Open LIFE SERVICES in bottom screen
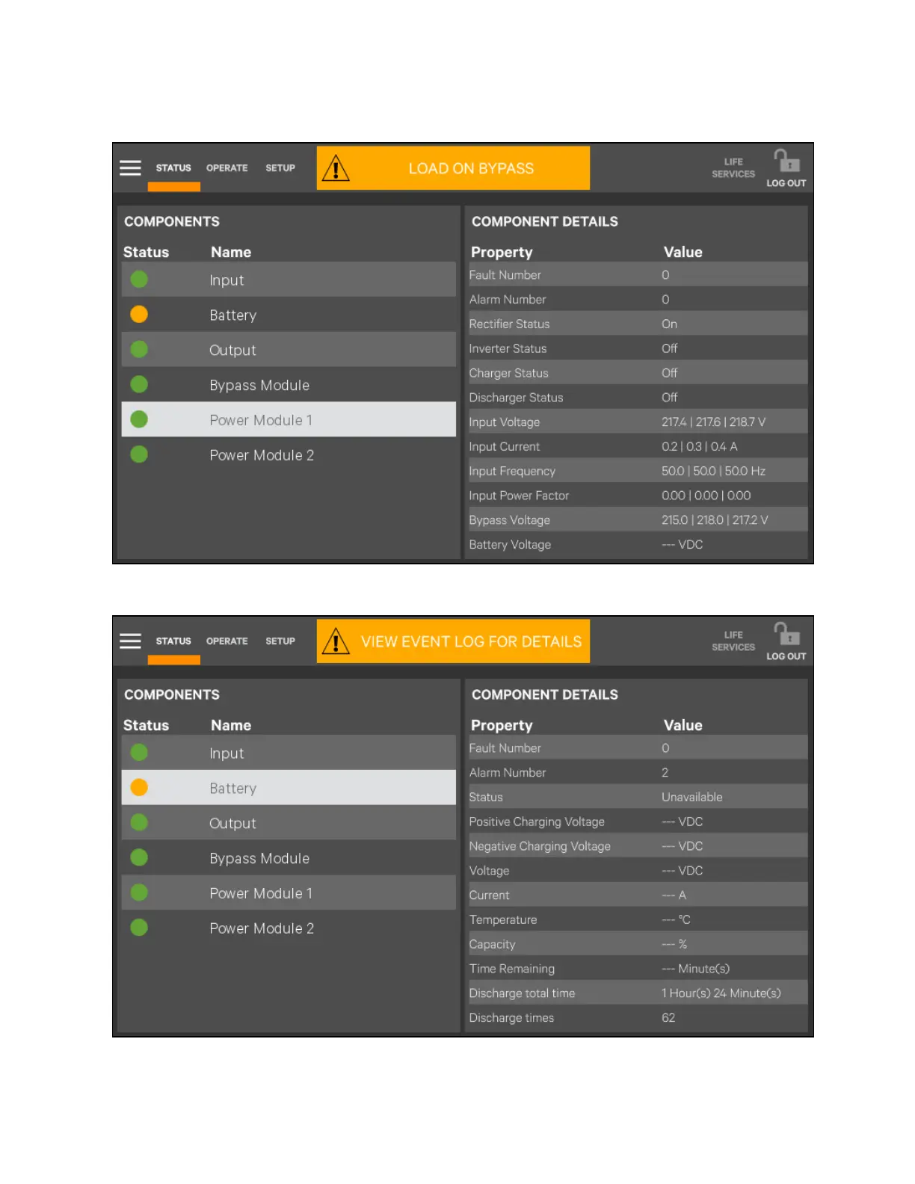Viewport: 915px width, 1184px height. pyautogui.click(x=733, y=641)
